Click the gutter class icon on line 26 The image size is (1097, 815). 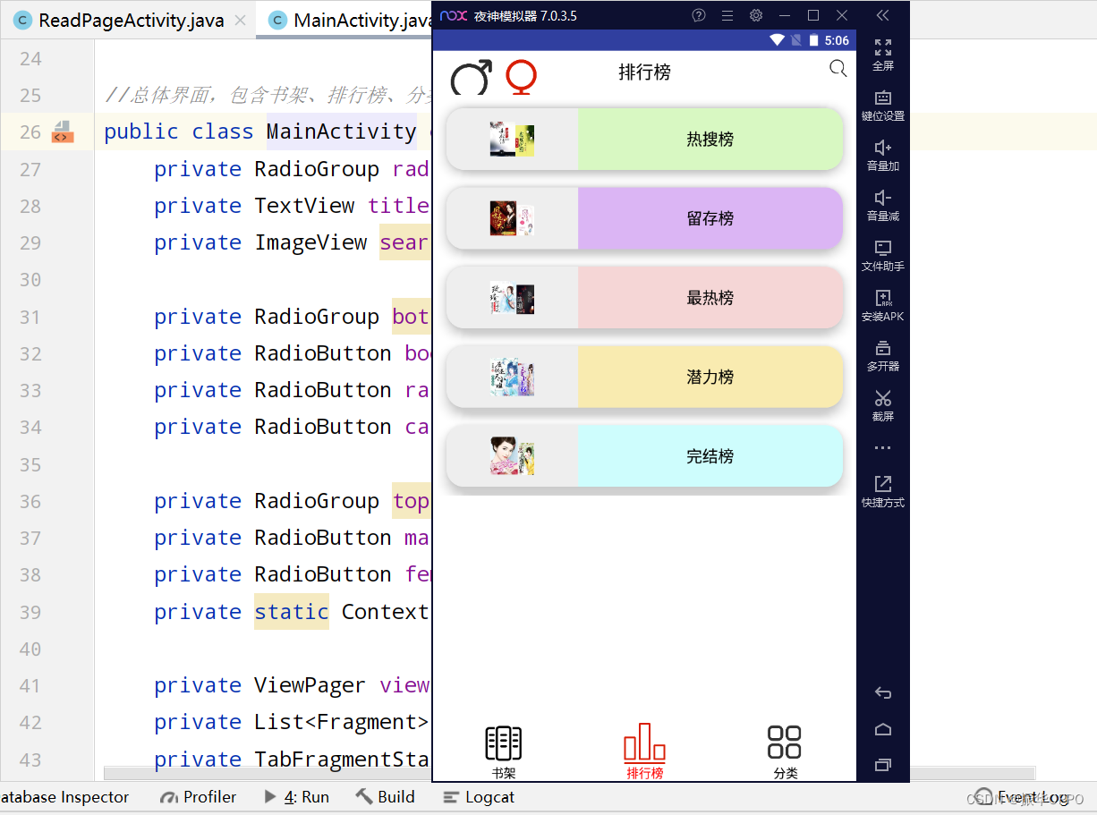pyautogui.click(x=62, y=132)
